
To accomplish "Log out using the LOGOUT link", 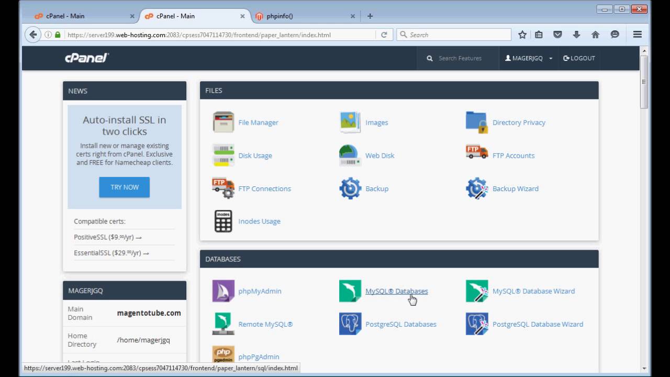I will click(579, 58).
